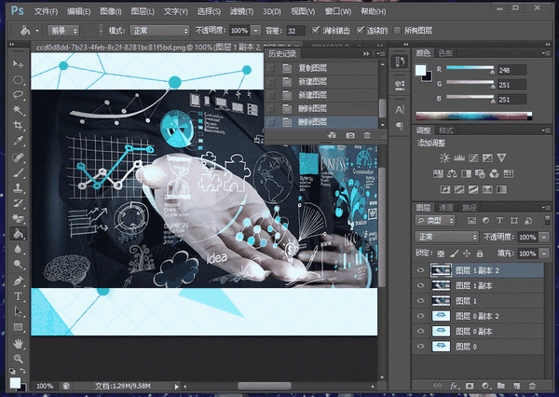Select the Pen tool
Screen dimensions: 559x397
point(18,281)
